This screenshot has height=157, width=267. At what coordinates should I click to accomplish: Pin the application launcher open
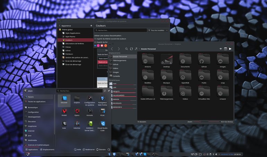click(109, 91)
